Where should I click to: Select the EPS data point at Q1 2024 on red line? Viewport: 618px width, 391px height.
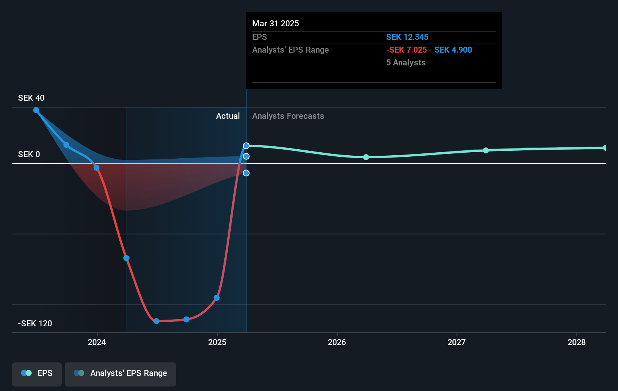click(126, 258)
